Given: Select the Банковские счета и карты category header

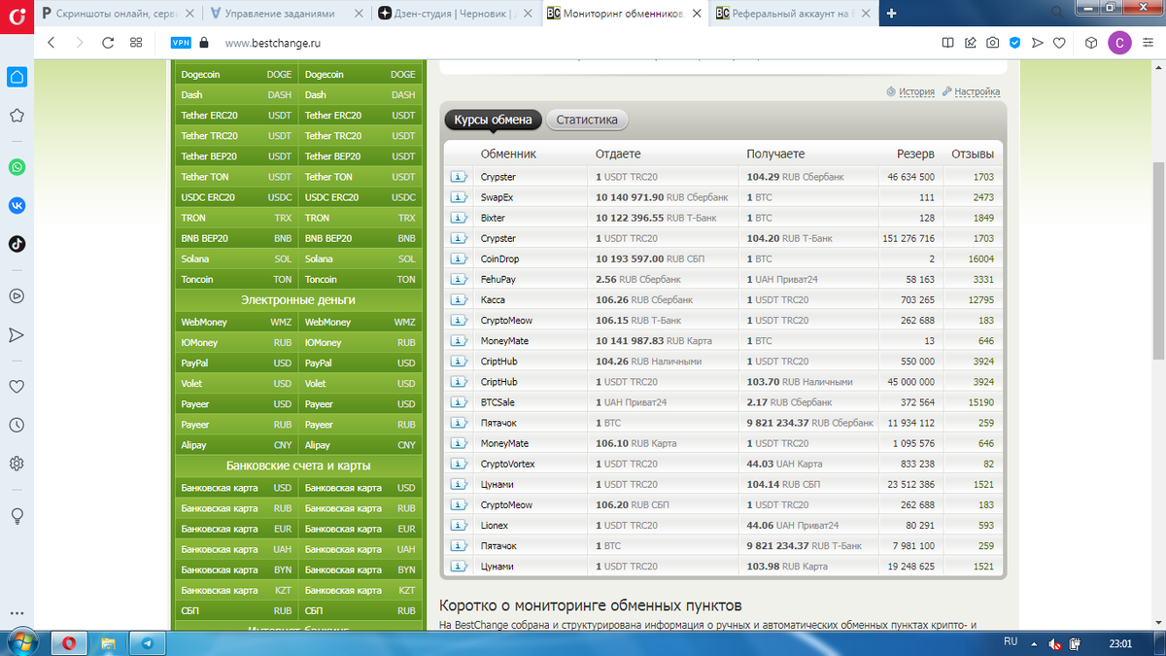Looking at the screenshot, I should [x=298, y=466].
